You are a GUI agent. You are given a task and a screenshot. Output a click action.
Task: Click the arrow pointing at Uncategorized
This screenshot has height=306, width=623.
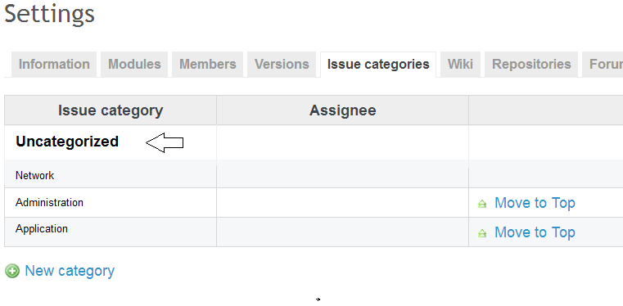(165, 142)
